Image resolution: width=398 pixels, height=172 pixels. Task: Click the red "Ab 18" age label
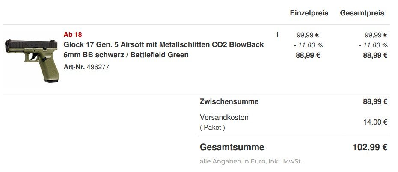72,34
